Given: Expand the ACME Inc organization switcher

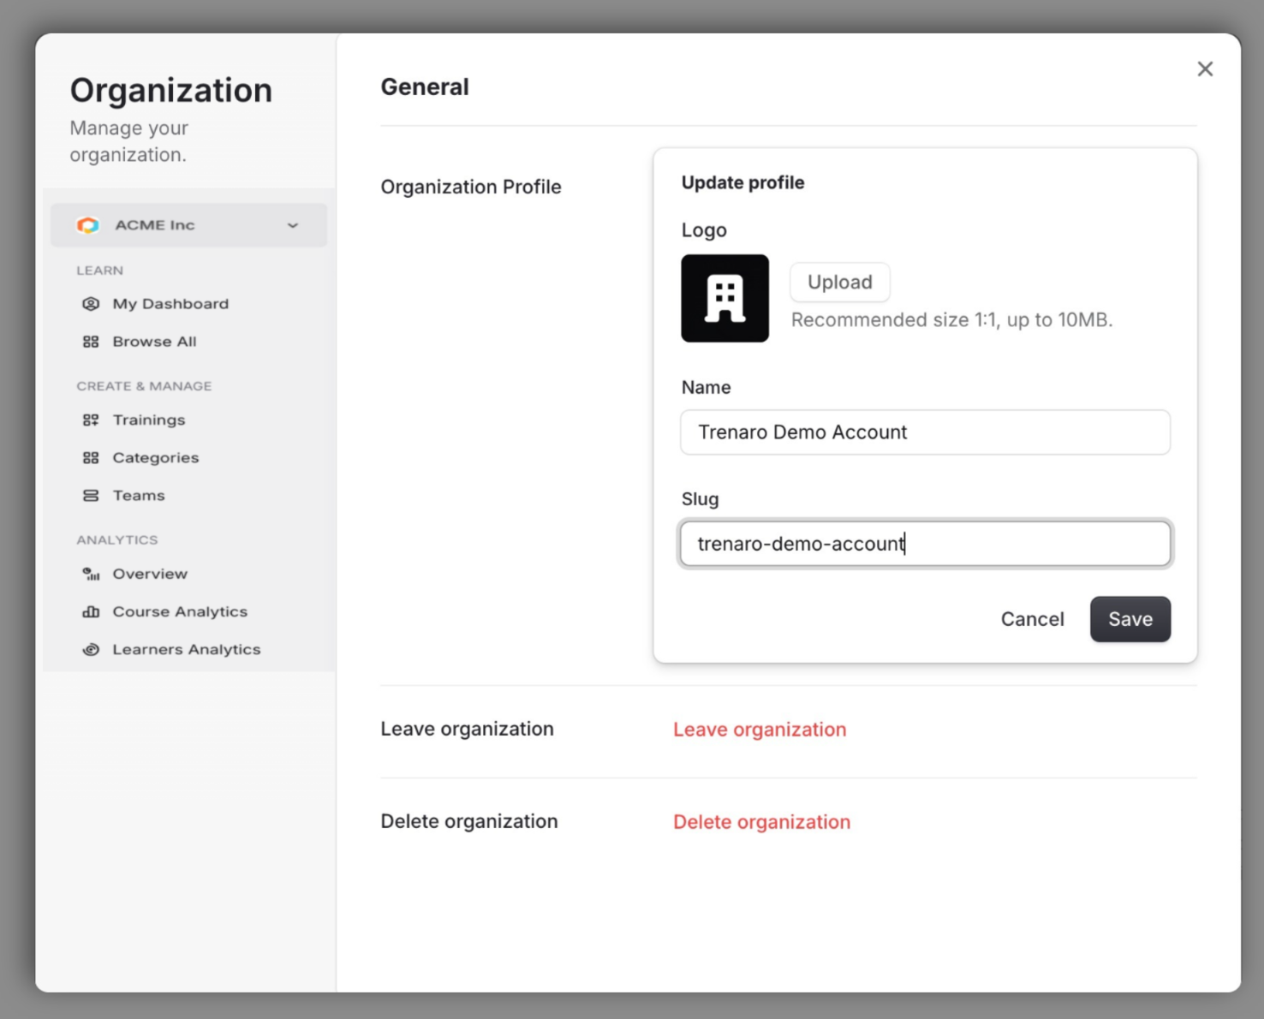Looking at the screenshot, I should click(x=188, y=224).
